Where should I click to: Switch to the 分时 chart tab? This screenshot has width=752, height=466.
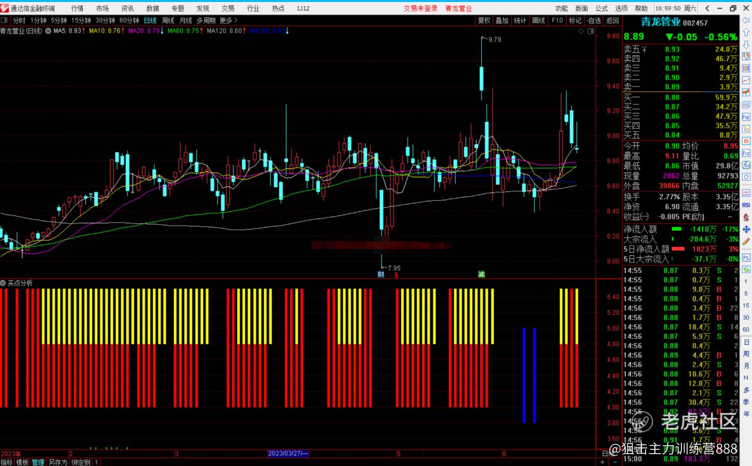[x=19, y=20]
